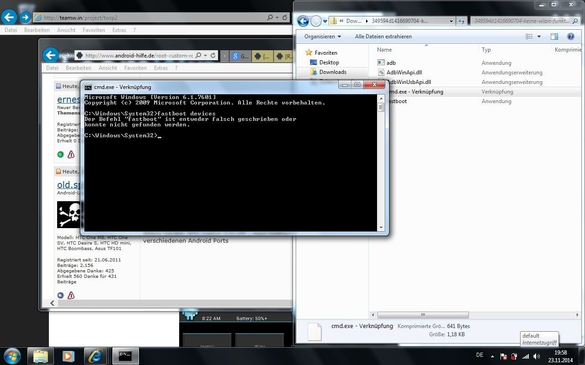This screenshot has height=365, width=585.
Task: Open teamw.in address bar autocomplete dropdown
Action: pyautogui.click(x=277, y=18)
